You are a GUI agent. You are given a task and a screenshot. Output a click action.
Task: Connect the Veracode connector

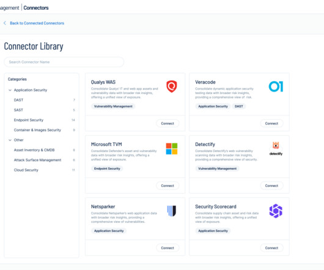[x=271, y=123]
